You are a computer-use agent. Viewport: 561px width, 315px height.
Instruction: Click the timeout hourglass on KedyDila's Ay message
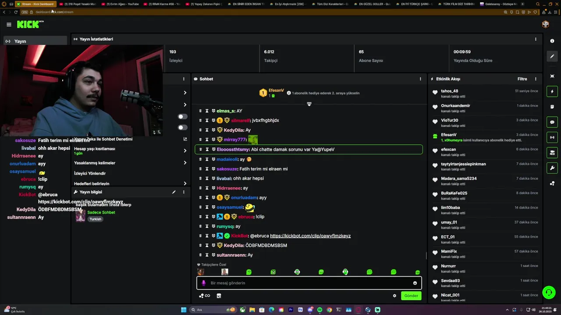[207, 130]
